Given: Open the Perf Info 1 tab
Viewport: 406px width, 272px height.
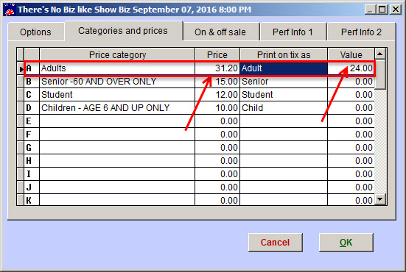Looking at the screenshot, I should [x=293, y=32].
